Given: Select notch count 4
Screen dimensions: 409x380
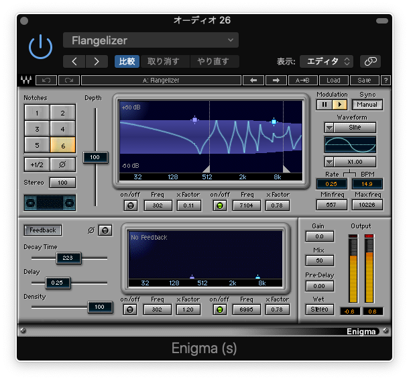Looking at the screenshot, I should (x=62, y=129).
